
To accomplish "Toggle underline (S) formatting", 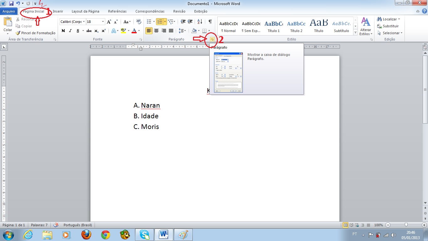I will 78,31.
